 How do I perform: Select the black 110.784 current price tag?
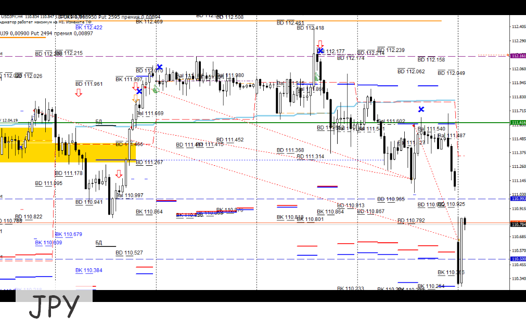[518, 225]
